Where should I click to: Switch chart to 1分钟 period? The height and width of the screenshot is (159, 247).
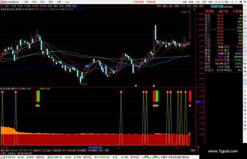13,6
